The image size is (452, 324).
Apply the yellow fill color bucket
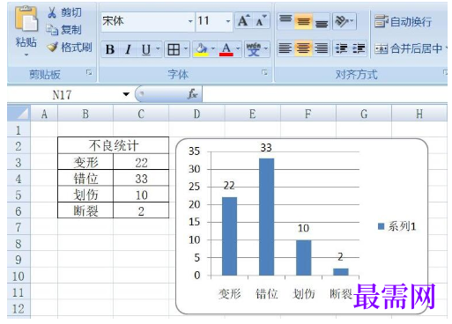201,49
